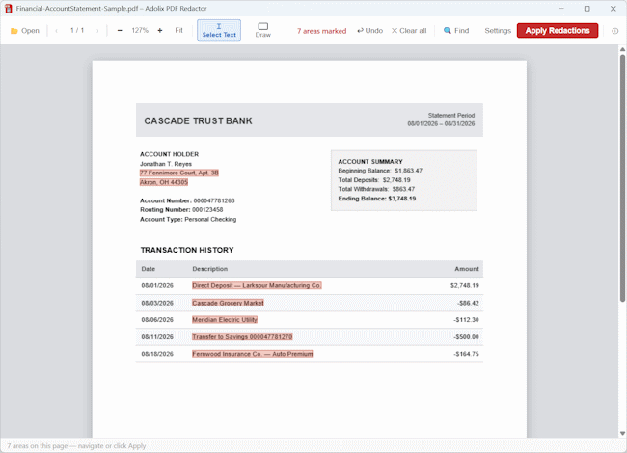Viewport: 627px width, 453px height.
Task: Click the scrollbar up arrow
Action: 622,49
